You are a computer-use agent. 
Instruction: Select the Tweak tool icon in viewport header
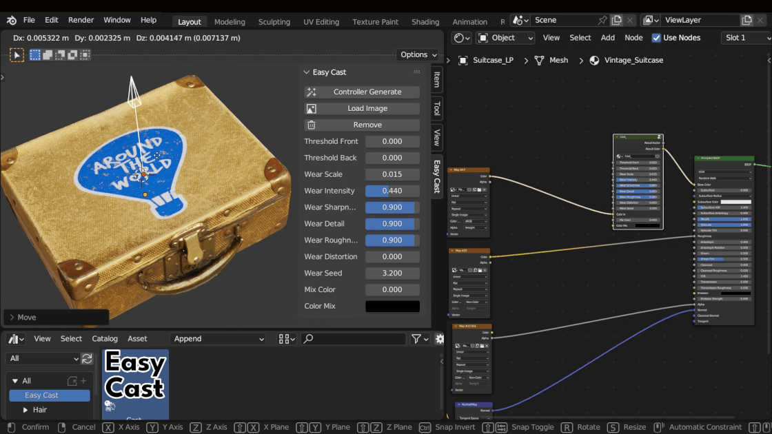click(x=17, y=54)
